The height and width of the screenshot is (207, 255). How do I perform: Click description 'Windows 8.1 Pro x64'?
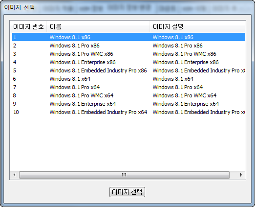(178, 87)
